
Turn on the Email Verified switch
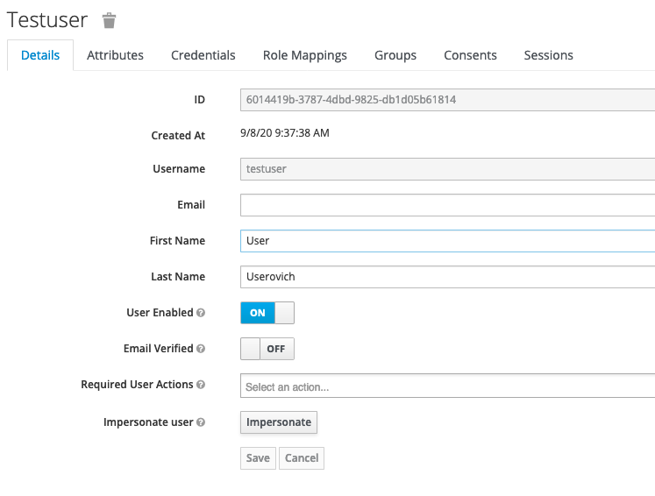coord(267,349)
